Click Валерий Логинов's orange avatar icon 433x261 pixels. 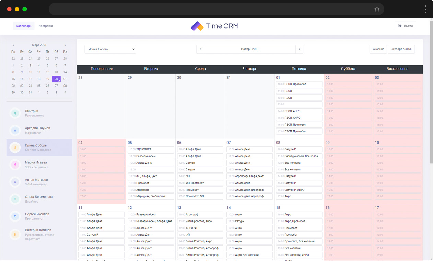coord(15,235)
